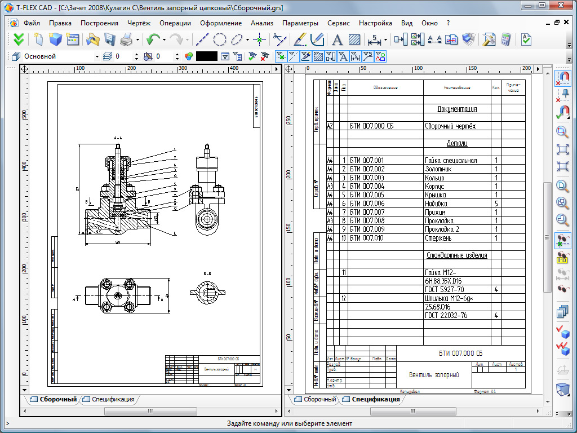Click the trim with scissors tool

[279, 39]
